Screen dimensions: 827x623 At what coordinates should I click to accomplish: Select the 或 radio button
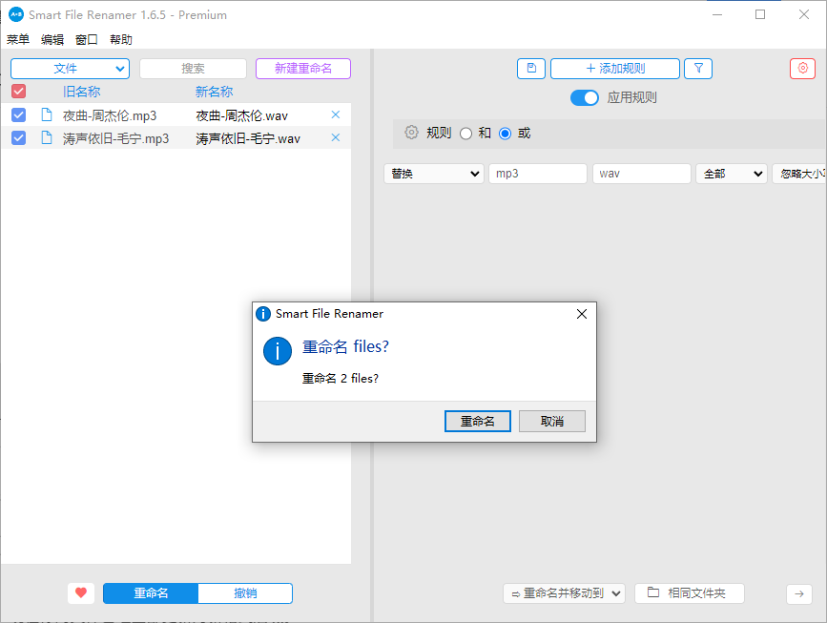tap(505, 134)
